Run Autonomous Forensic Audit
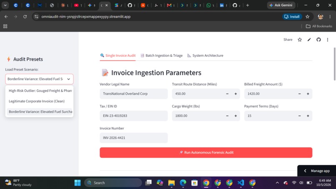The image size is (336, 189). click(x=206, y=153)
